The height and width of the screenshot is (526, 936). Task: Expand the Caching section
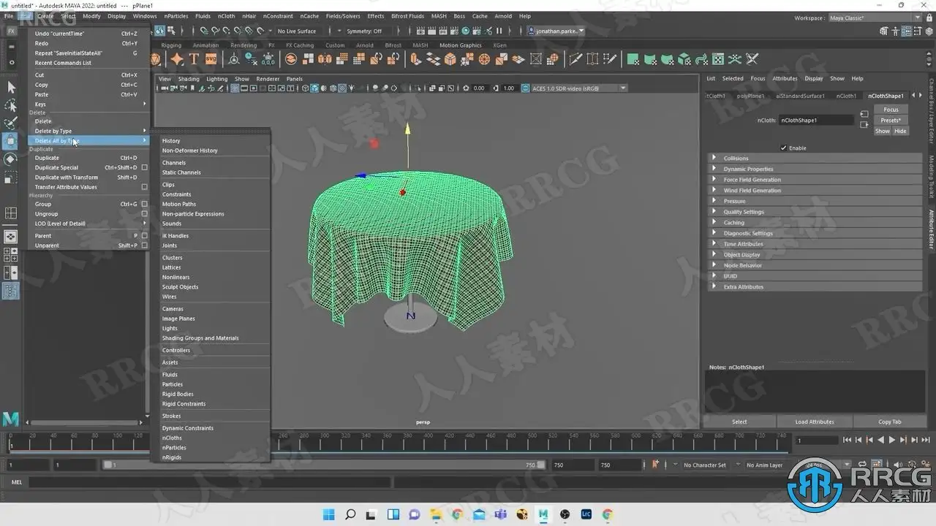815,223
